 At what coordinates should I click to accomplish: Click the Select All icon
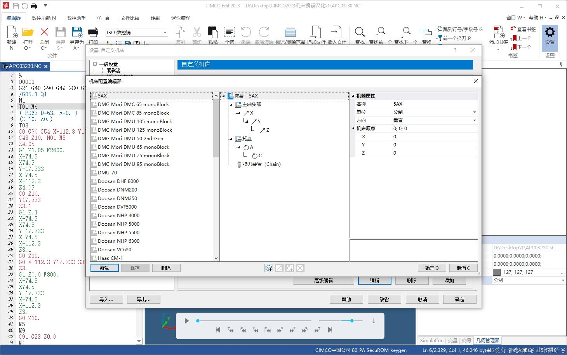pyautogui.click(x=230, y=32)
